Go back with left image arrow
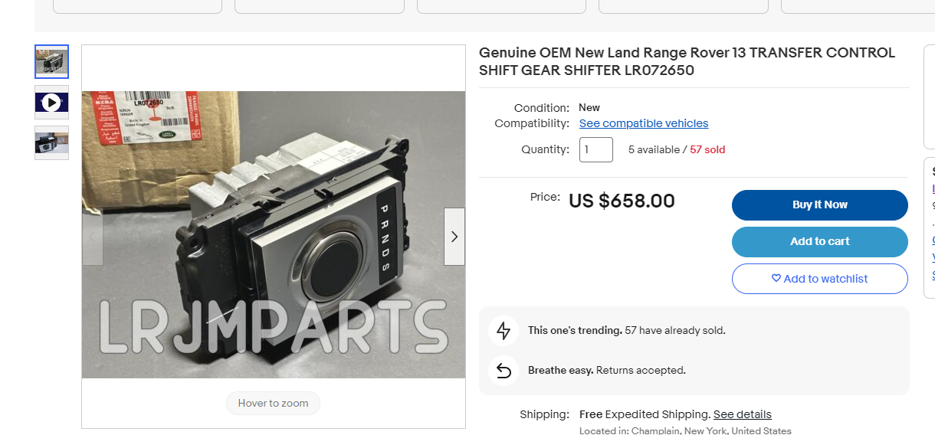The height and width of the screenshot is (435, 935). point(93,237)
